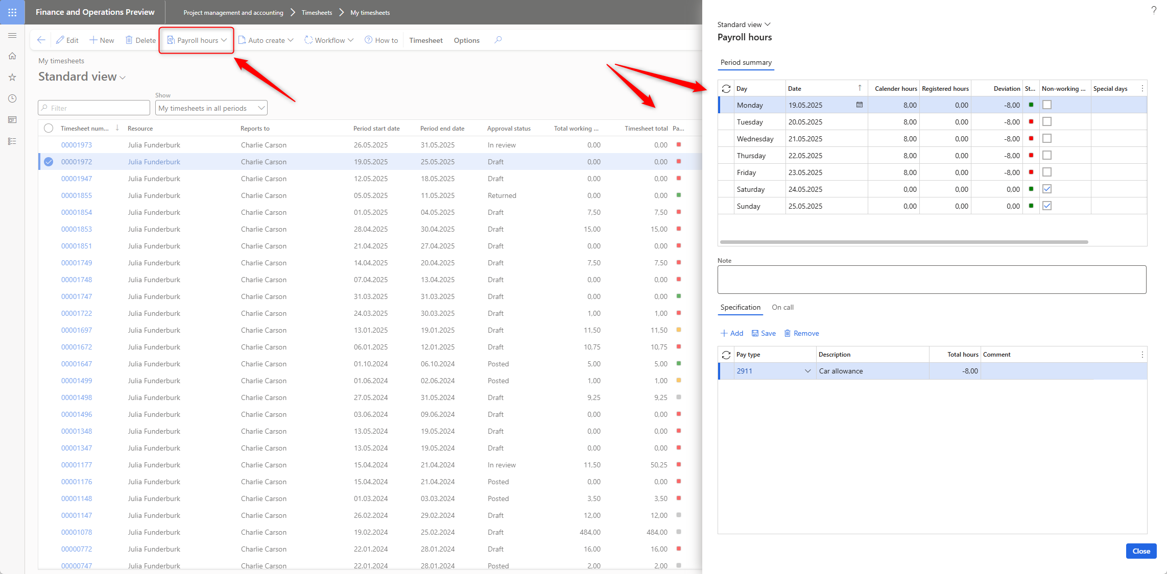Viewport: 1167px width, 574px height.
Task: Open Recent clock icon in sidebar
Action: [12, 98]
